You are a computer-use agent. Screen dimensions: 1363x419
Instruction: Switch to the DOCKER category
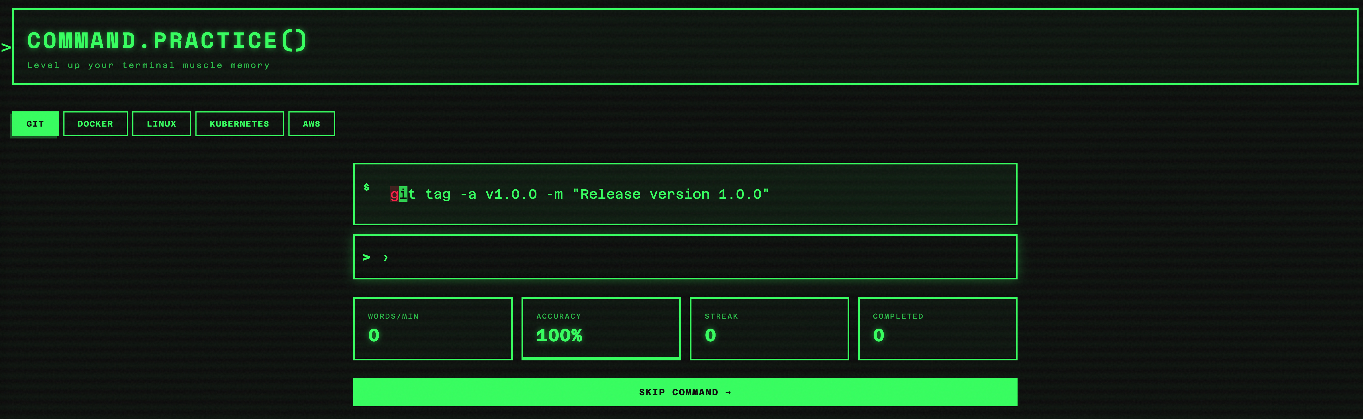coord(95,124)
